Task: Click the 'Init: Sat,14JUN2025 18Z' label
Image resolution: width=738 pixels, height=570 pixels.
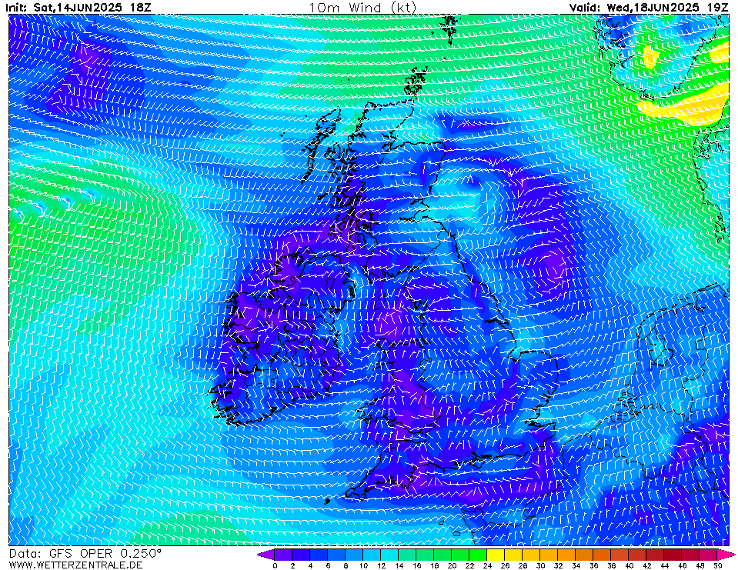Action: [78, 8]
